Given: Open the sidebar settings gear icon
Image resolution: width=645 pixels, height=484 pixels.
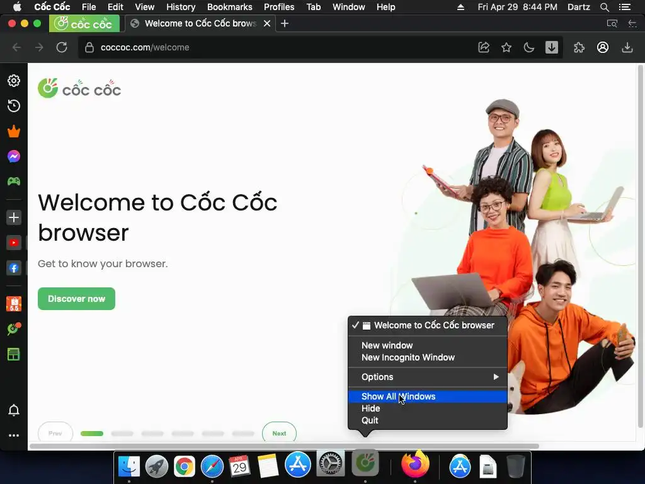Looking at the screenshot, I should pos(14,81).
